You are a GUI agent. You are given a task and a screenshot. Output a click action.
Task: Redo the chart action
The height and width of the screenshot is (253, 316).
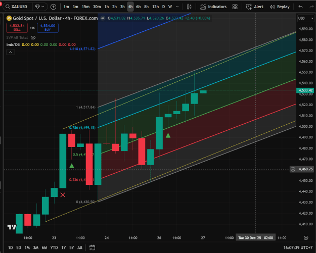tap(311, 7)
